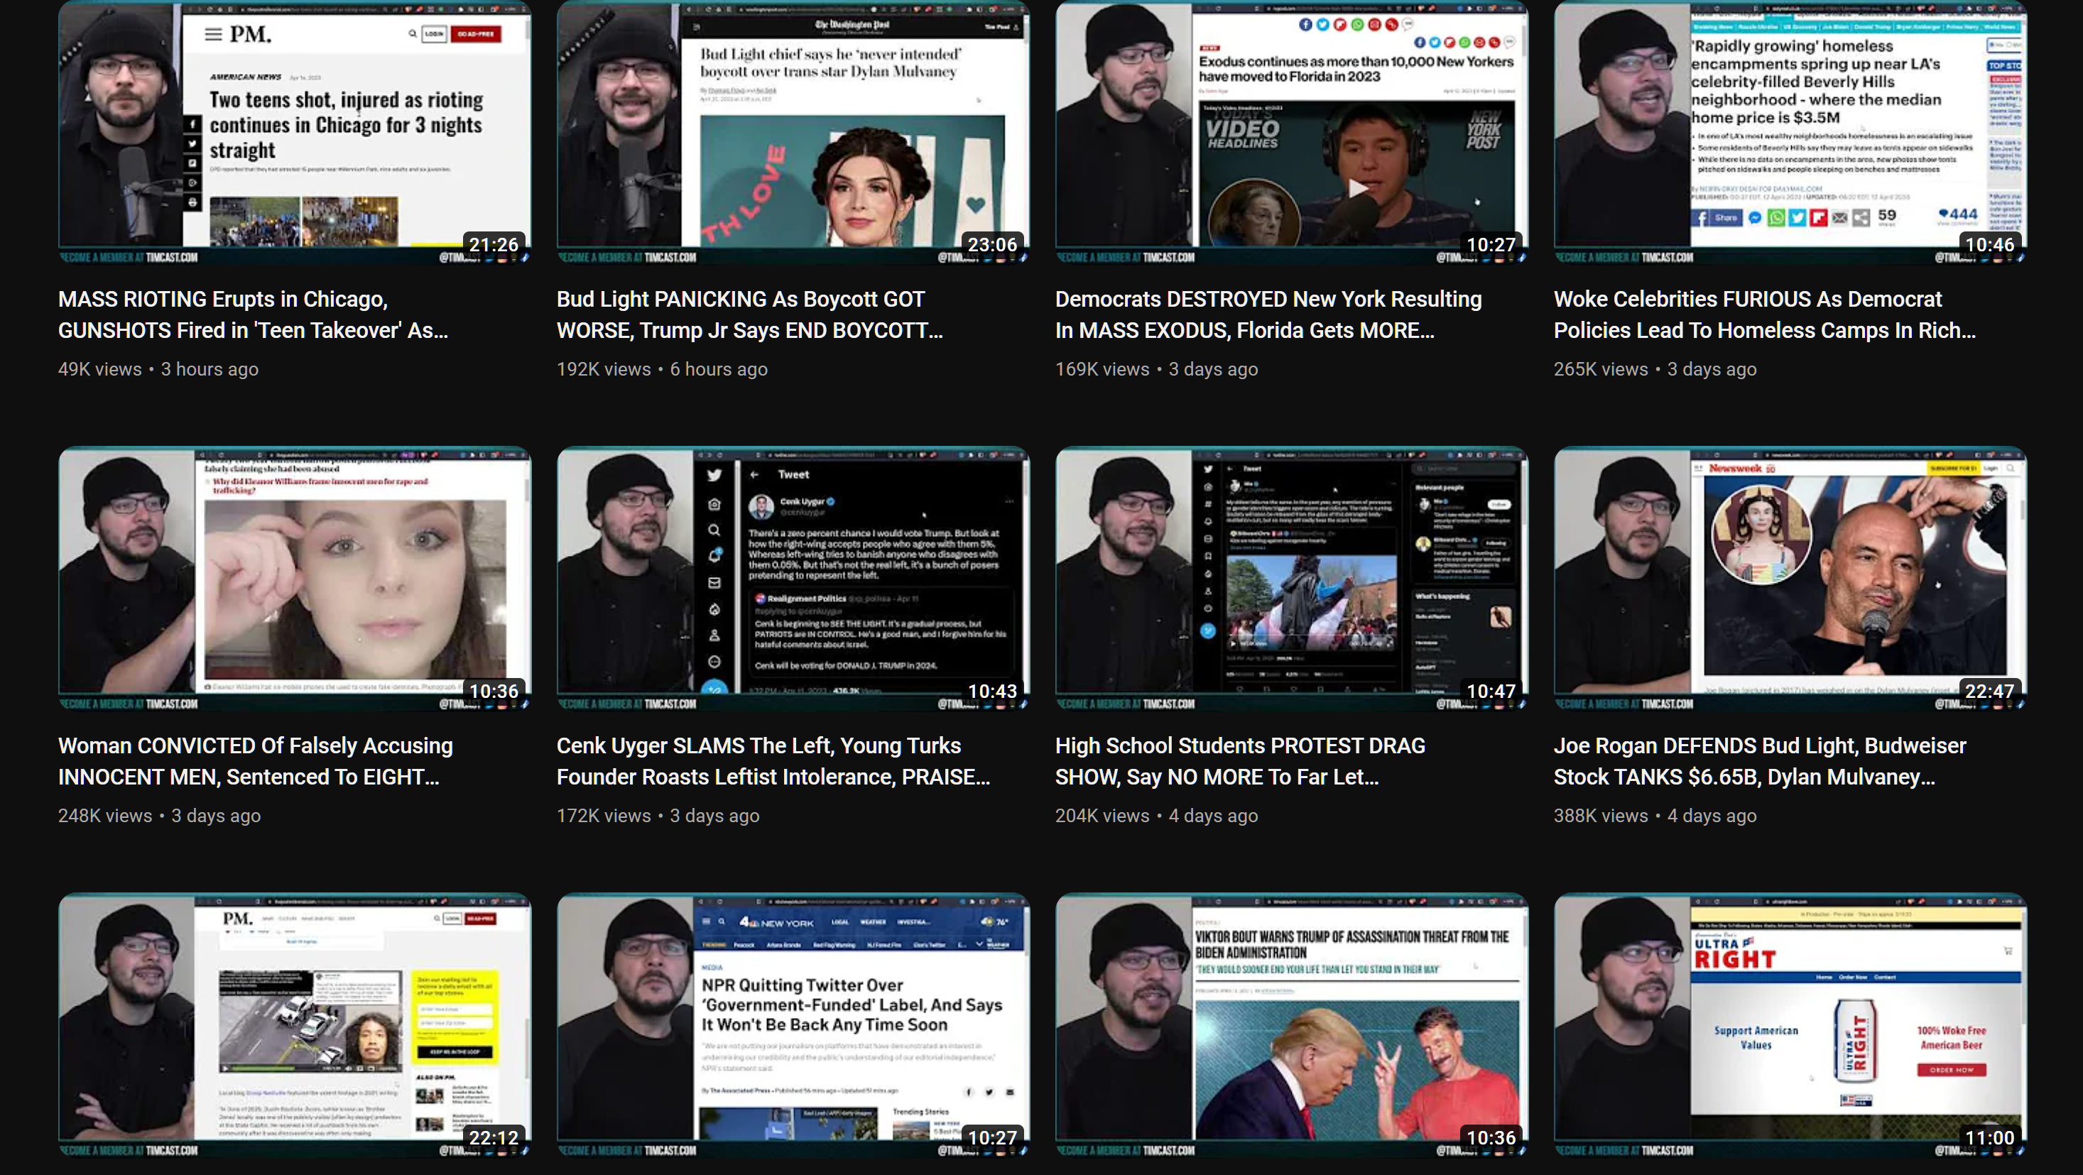Click the 22:12 duration badge

tap(494, 1138)
